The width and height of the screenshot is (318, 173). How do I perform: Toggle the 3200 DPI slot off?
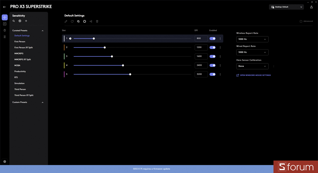pyautogui.click(x=213, y=74)
